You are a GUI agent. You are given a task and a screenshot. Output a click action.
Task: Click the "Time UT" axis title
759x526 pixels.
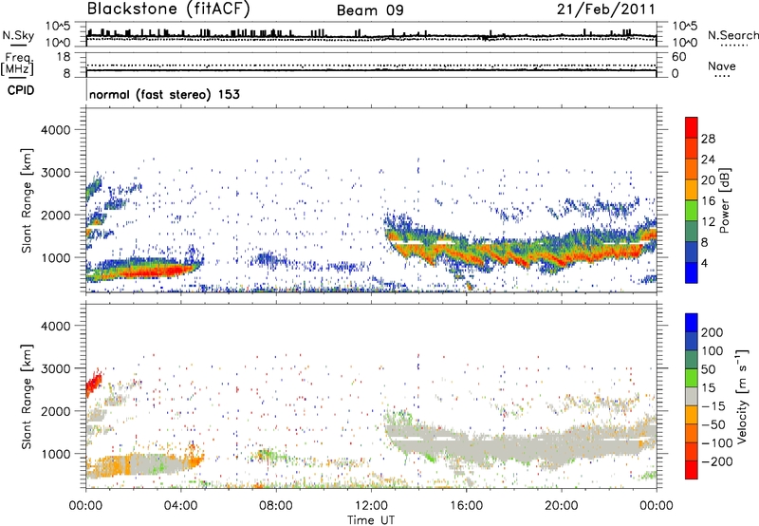point(371,520)
